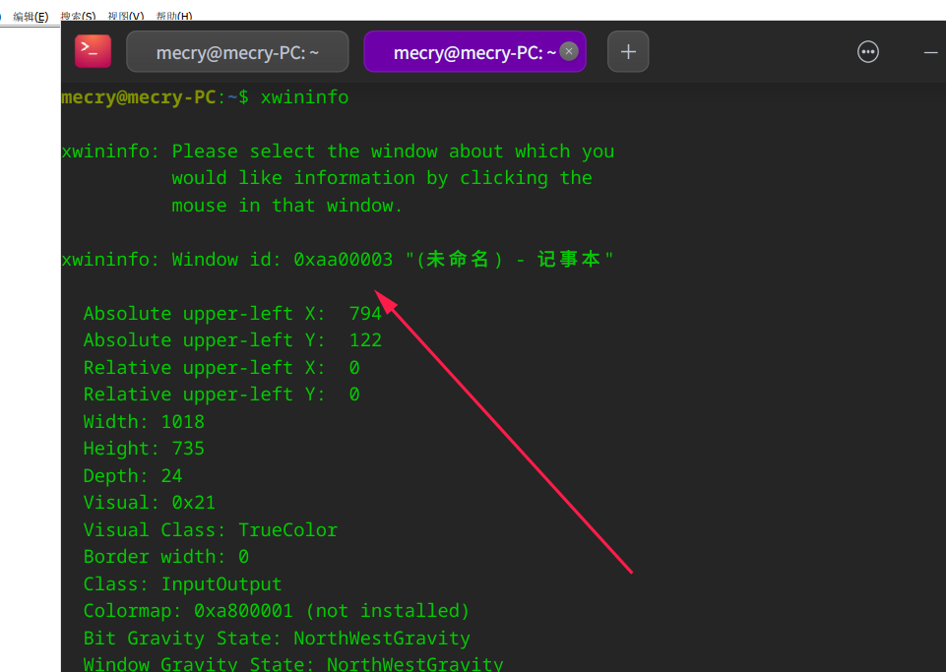Click the red terminal application icon
946x672 pixels.
[x=93, y=51]
